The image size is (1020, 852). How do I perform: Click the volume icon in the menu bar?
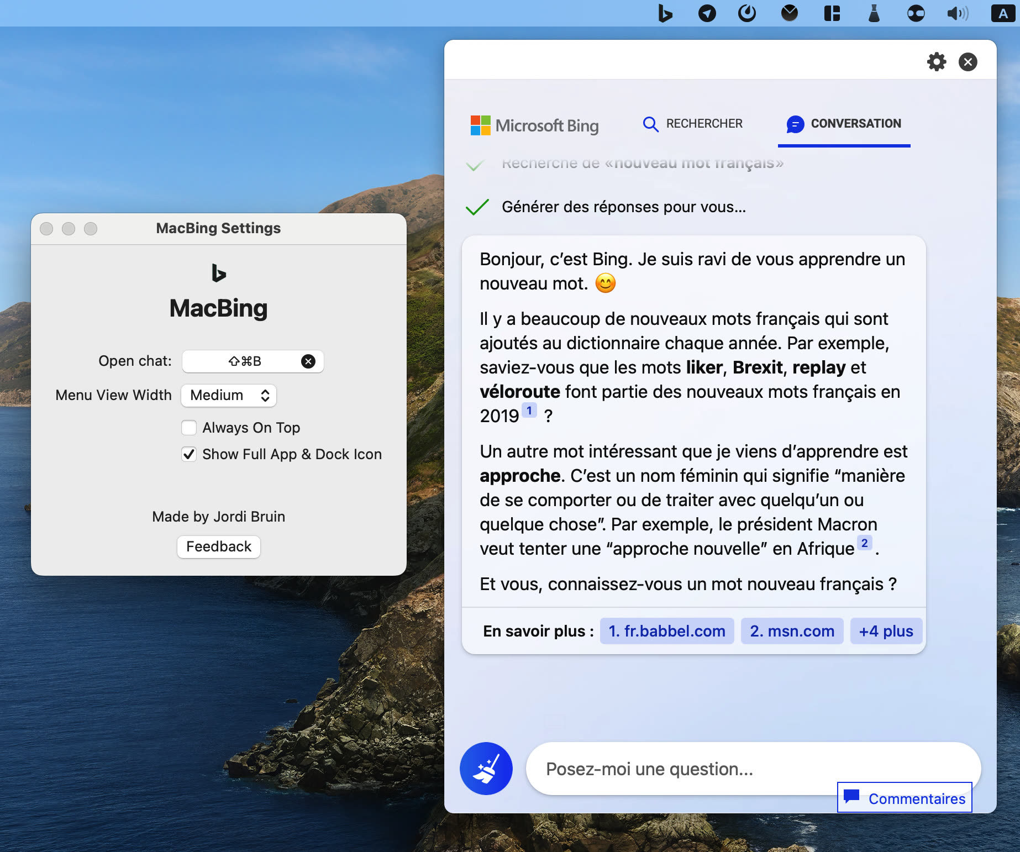pos(958,14)
